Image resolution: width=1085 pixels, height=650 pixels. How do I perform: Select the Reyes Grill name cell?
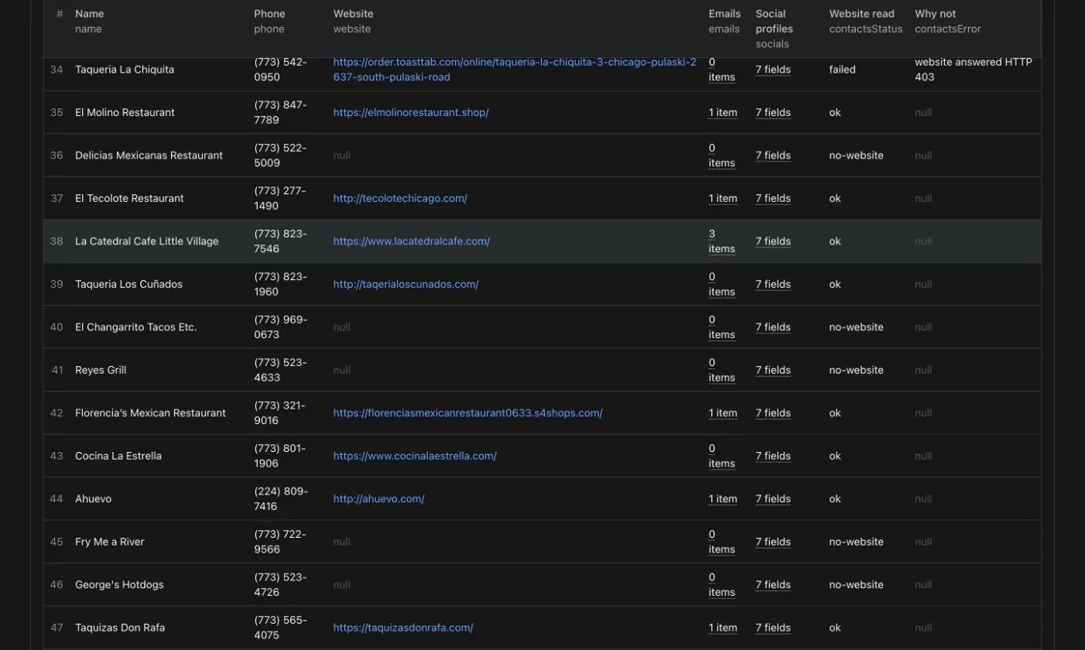tap(101, 370)
